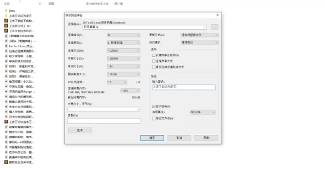
Task: Open the dictionary size dropdown showing 256 MB
Action: (x=124, y=58)
